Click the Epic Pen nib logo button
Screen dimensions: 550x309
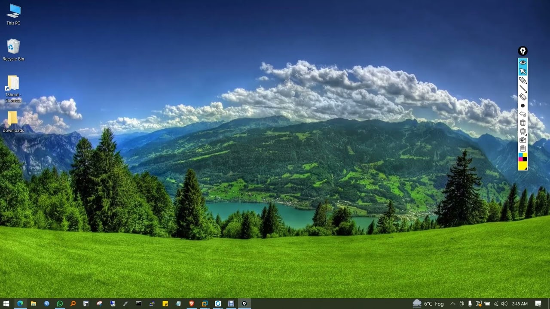point(522,51)
